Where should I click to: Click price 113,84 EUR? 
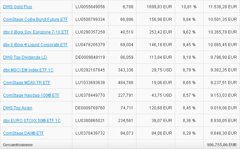(x=160, y=57)
